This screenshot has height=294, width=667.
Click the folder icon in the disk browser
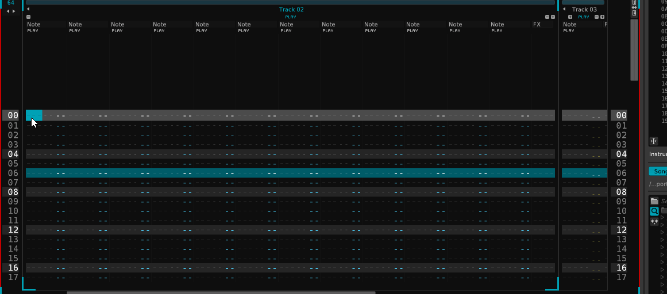(x=654, y=201)
